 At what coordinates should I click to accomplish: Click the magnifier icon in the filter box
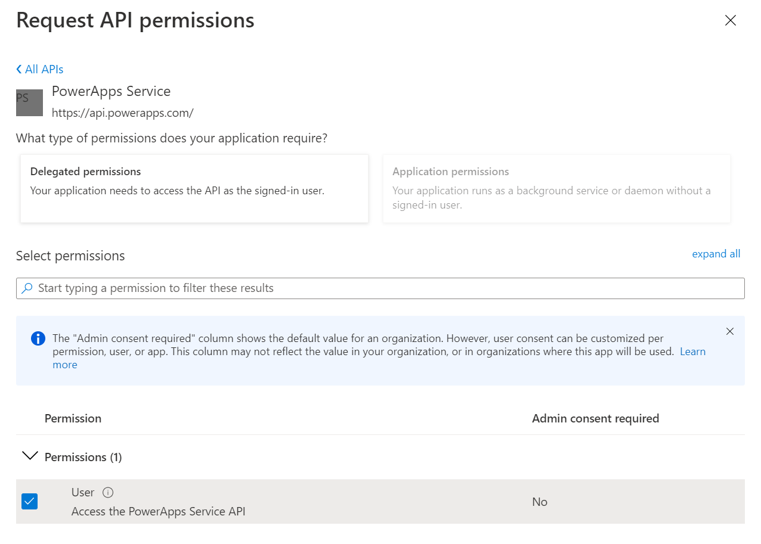coord(27,288)
